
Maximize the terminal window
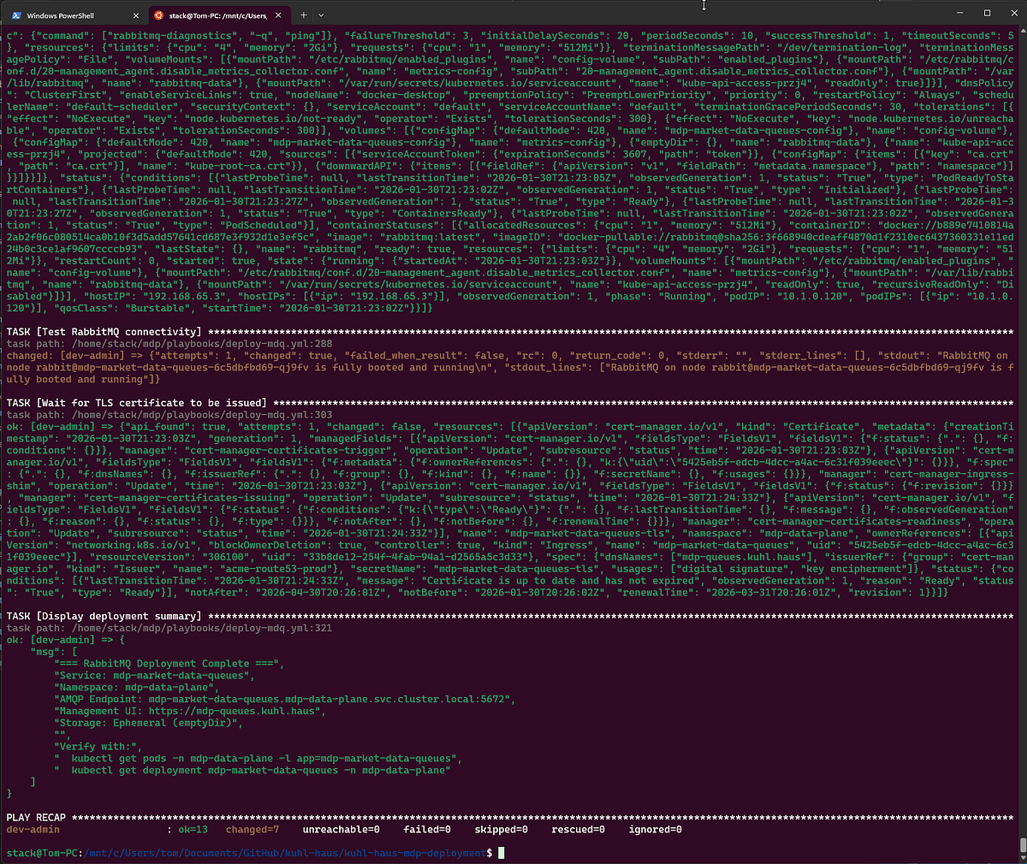[x=986, y=13]
